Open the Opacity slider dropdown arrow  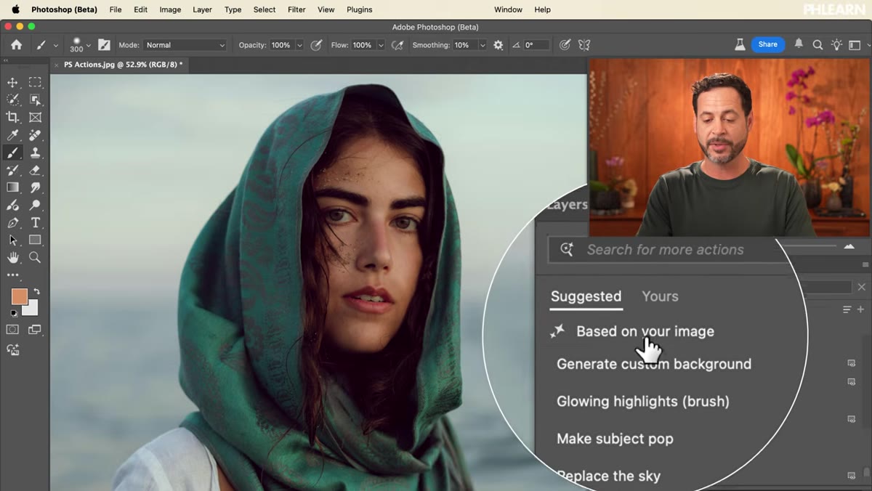click(299, 45)
